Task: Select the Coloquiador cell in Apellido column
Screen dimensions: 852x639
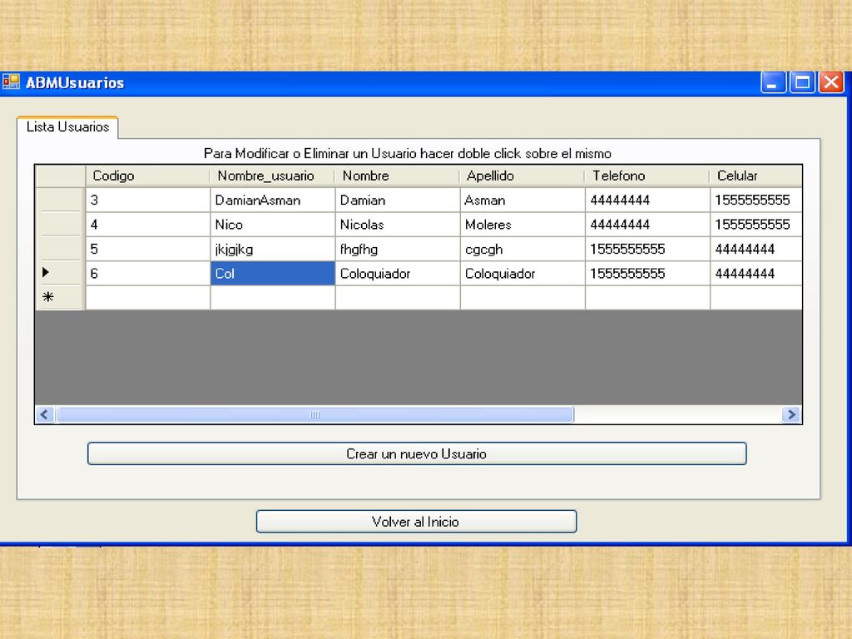Action: [x=523, y=273]
